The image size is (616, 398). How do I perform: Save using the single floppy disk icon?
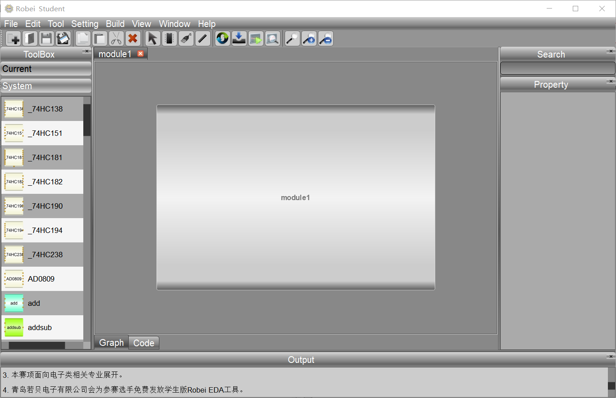pos(47,38)
